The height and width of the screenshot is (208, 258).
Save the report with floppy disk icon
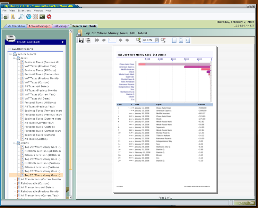coord(81,40)
